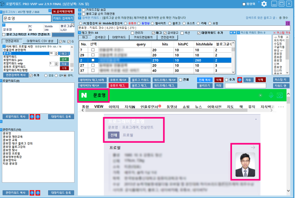Click the blue up arrow beside custom keyword count

pos(231,33)
